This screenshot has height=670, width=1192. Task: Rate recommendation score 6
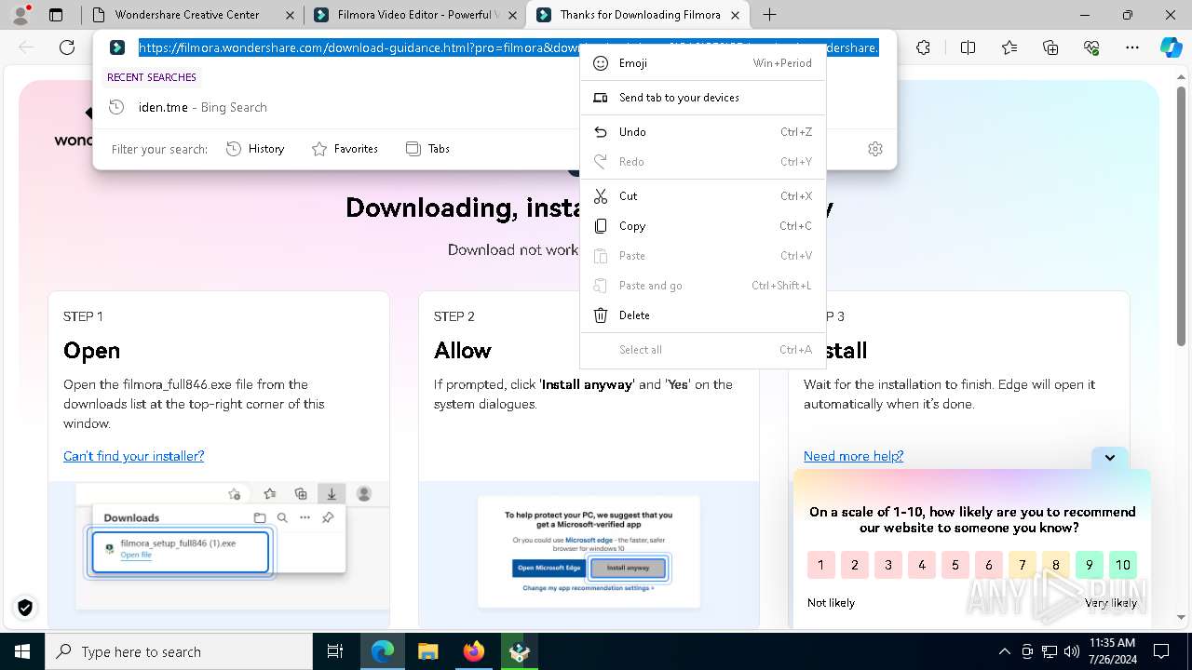pos(989,565)
